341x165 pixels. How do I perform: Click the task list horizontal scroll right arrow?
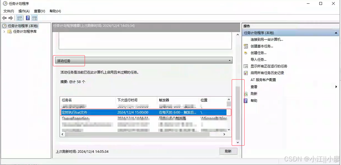224,134
